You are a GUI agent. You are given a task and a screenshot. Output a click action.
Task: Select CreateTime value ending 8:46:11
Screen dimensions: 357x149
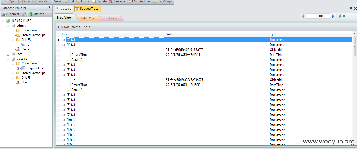point(183,55)
